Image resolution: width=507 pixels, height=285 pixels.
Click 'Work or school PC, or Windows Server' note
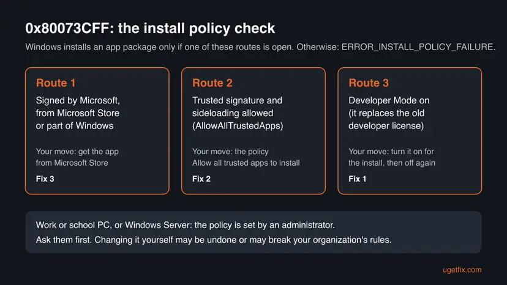point(186,225)
